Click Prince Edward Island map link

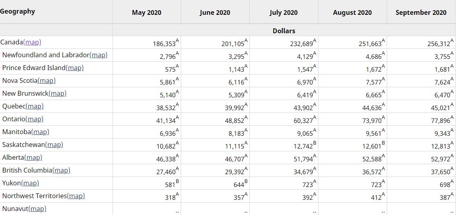click(74, 68)
